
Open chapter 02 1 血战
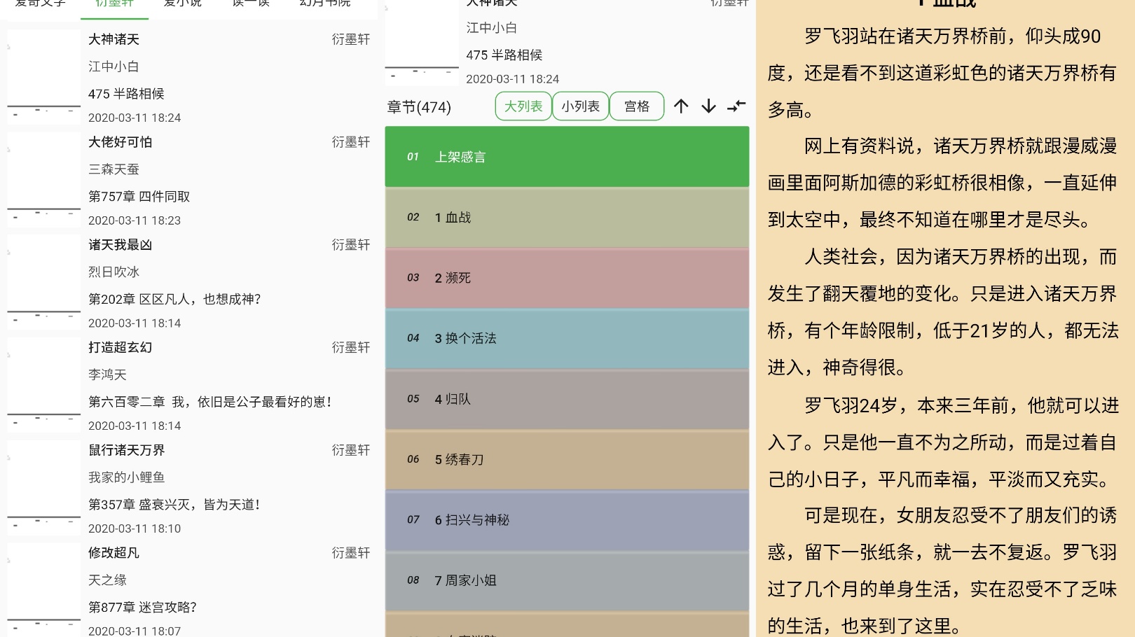pos(567,217)
